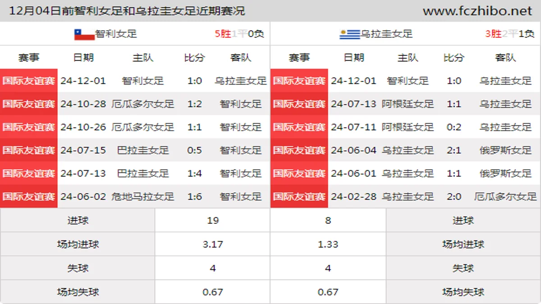Click the date 24-06-04

tap(354, 150)
